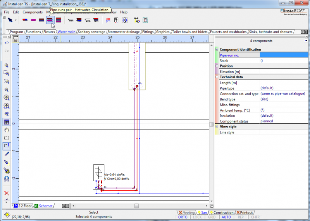The image size is (310, 221).
Task: Pick the stepped black manifold icon
Action: tap(88, 20)
